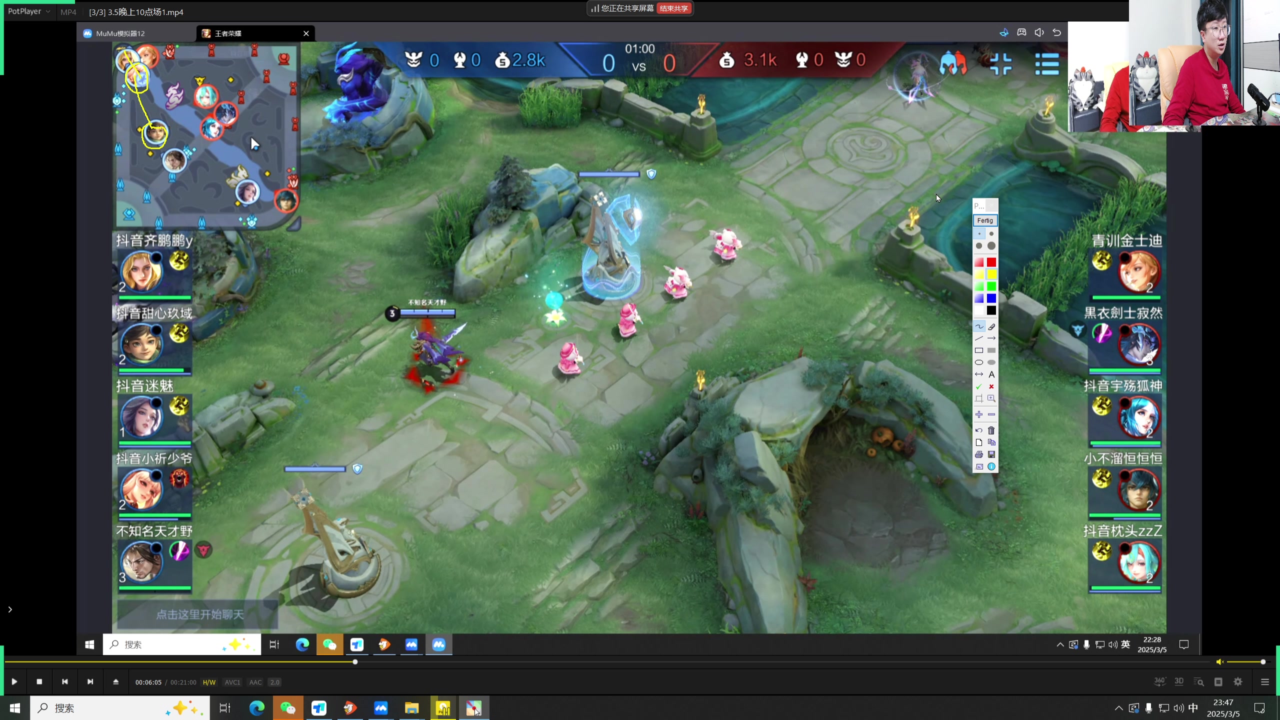The width and height of the screenshot is (1280, 720).
Task: Select the outlined rectangle tool
Action: click(979, 350)
